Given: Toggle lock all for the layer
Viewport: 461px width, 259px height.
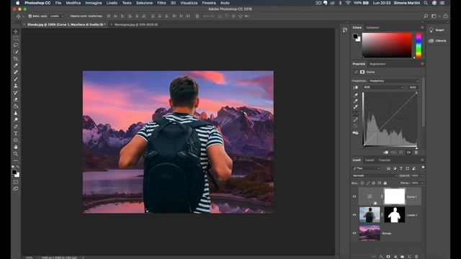Looking at the screenshot, I should tap(385, 183).
